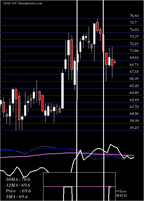Click the 66.38 price axis label

coord(134,79)
